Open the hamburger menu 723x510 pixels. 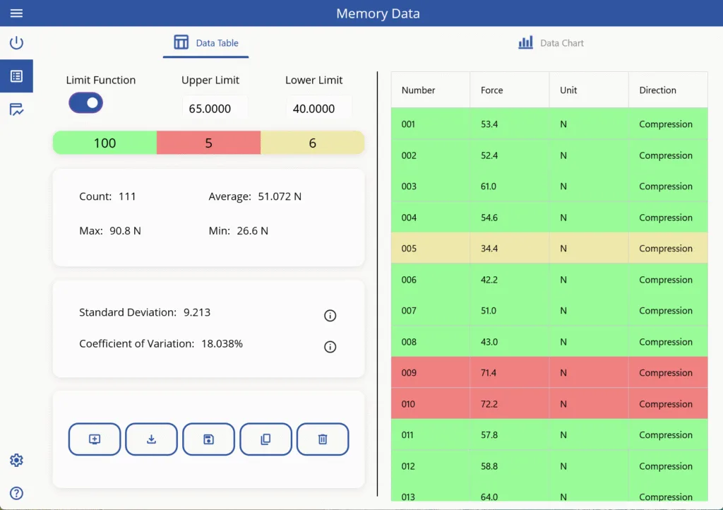point(16,13)
